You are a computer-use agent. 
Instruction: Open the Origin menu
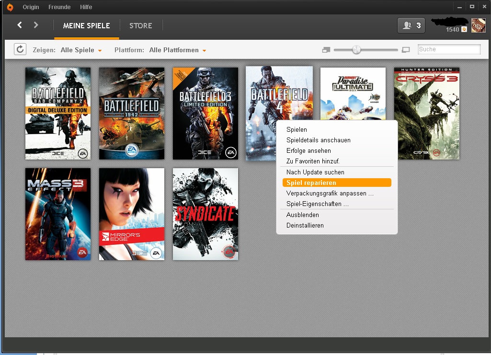pos(31,7)
